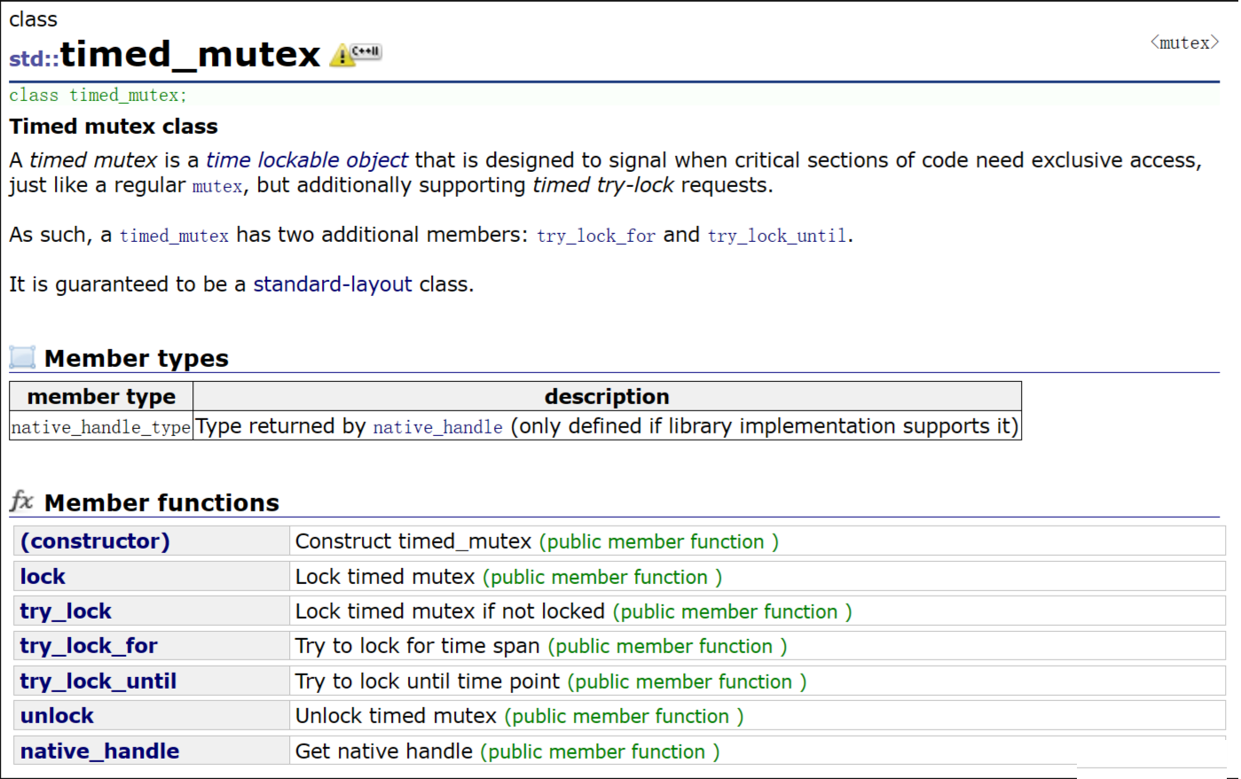This screenshot has width=1241, height=779.
Task: Open try_lock_until in Member functions table
Action: 98,682
